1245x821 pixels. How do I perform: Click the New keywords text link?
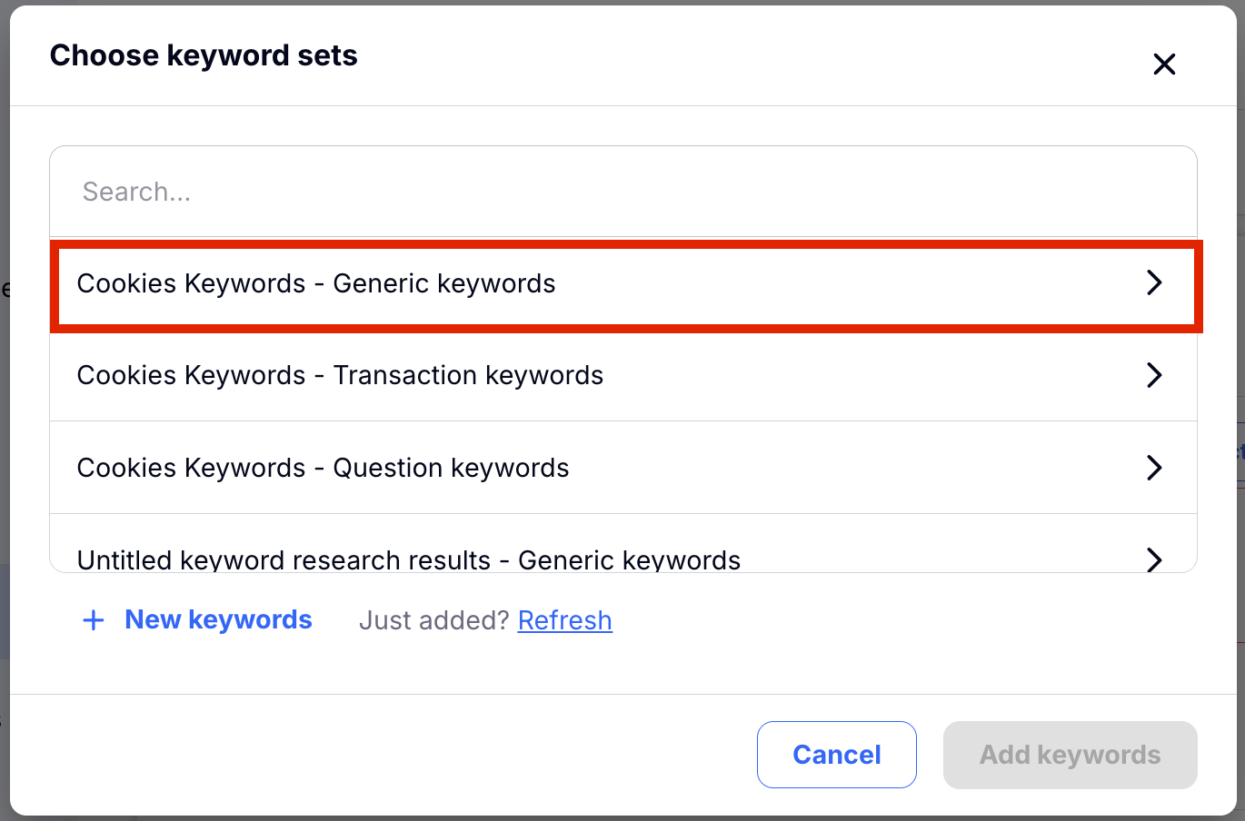point(218,620)
